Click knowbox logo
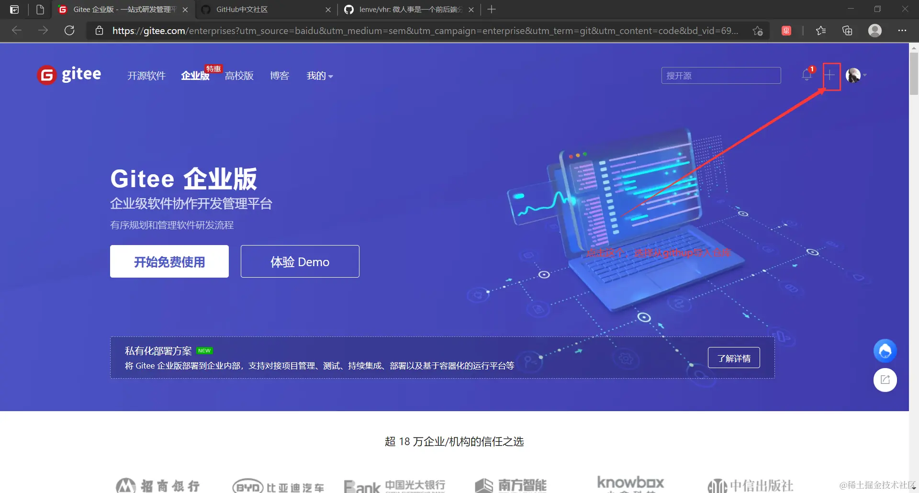The image size is (919, 493). pyautogui.click(x=630, y=483)
